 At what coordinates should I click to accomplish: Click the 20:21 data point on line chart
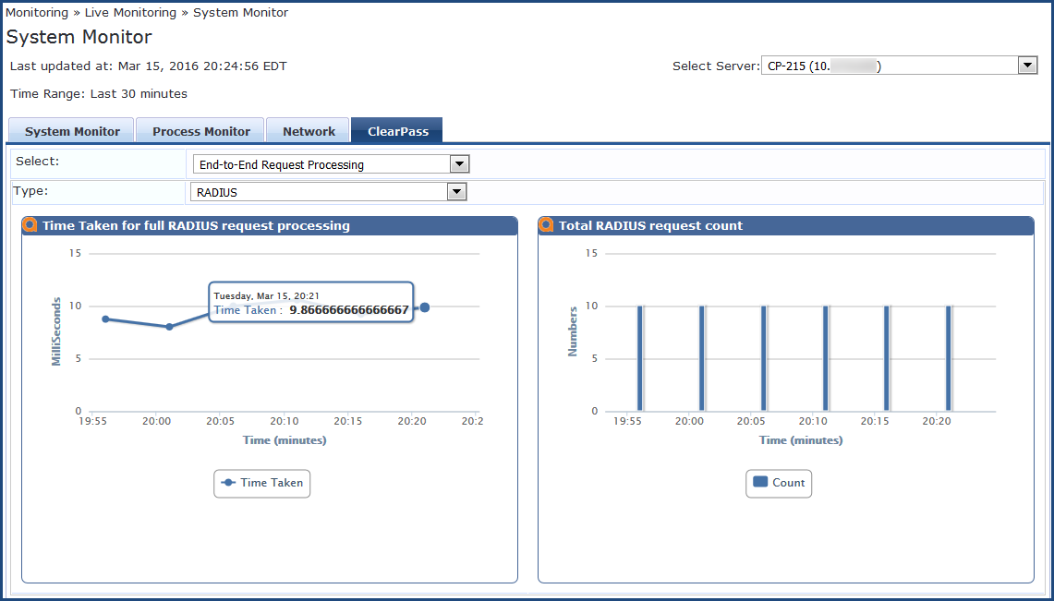424,307
